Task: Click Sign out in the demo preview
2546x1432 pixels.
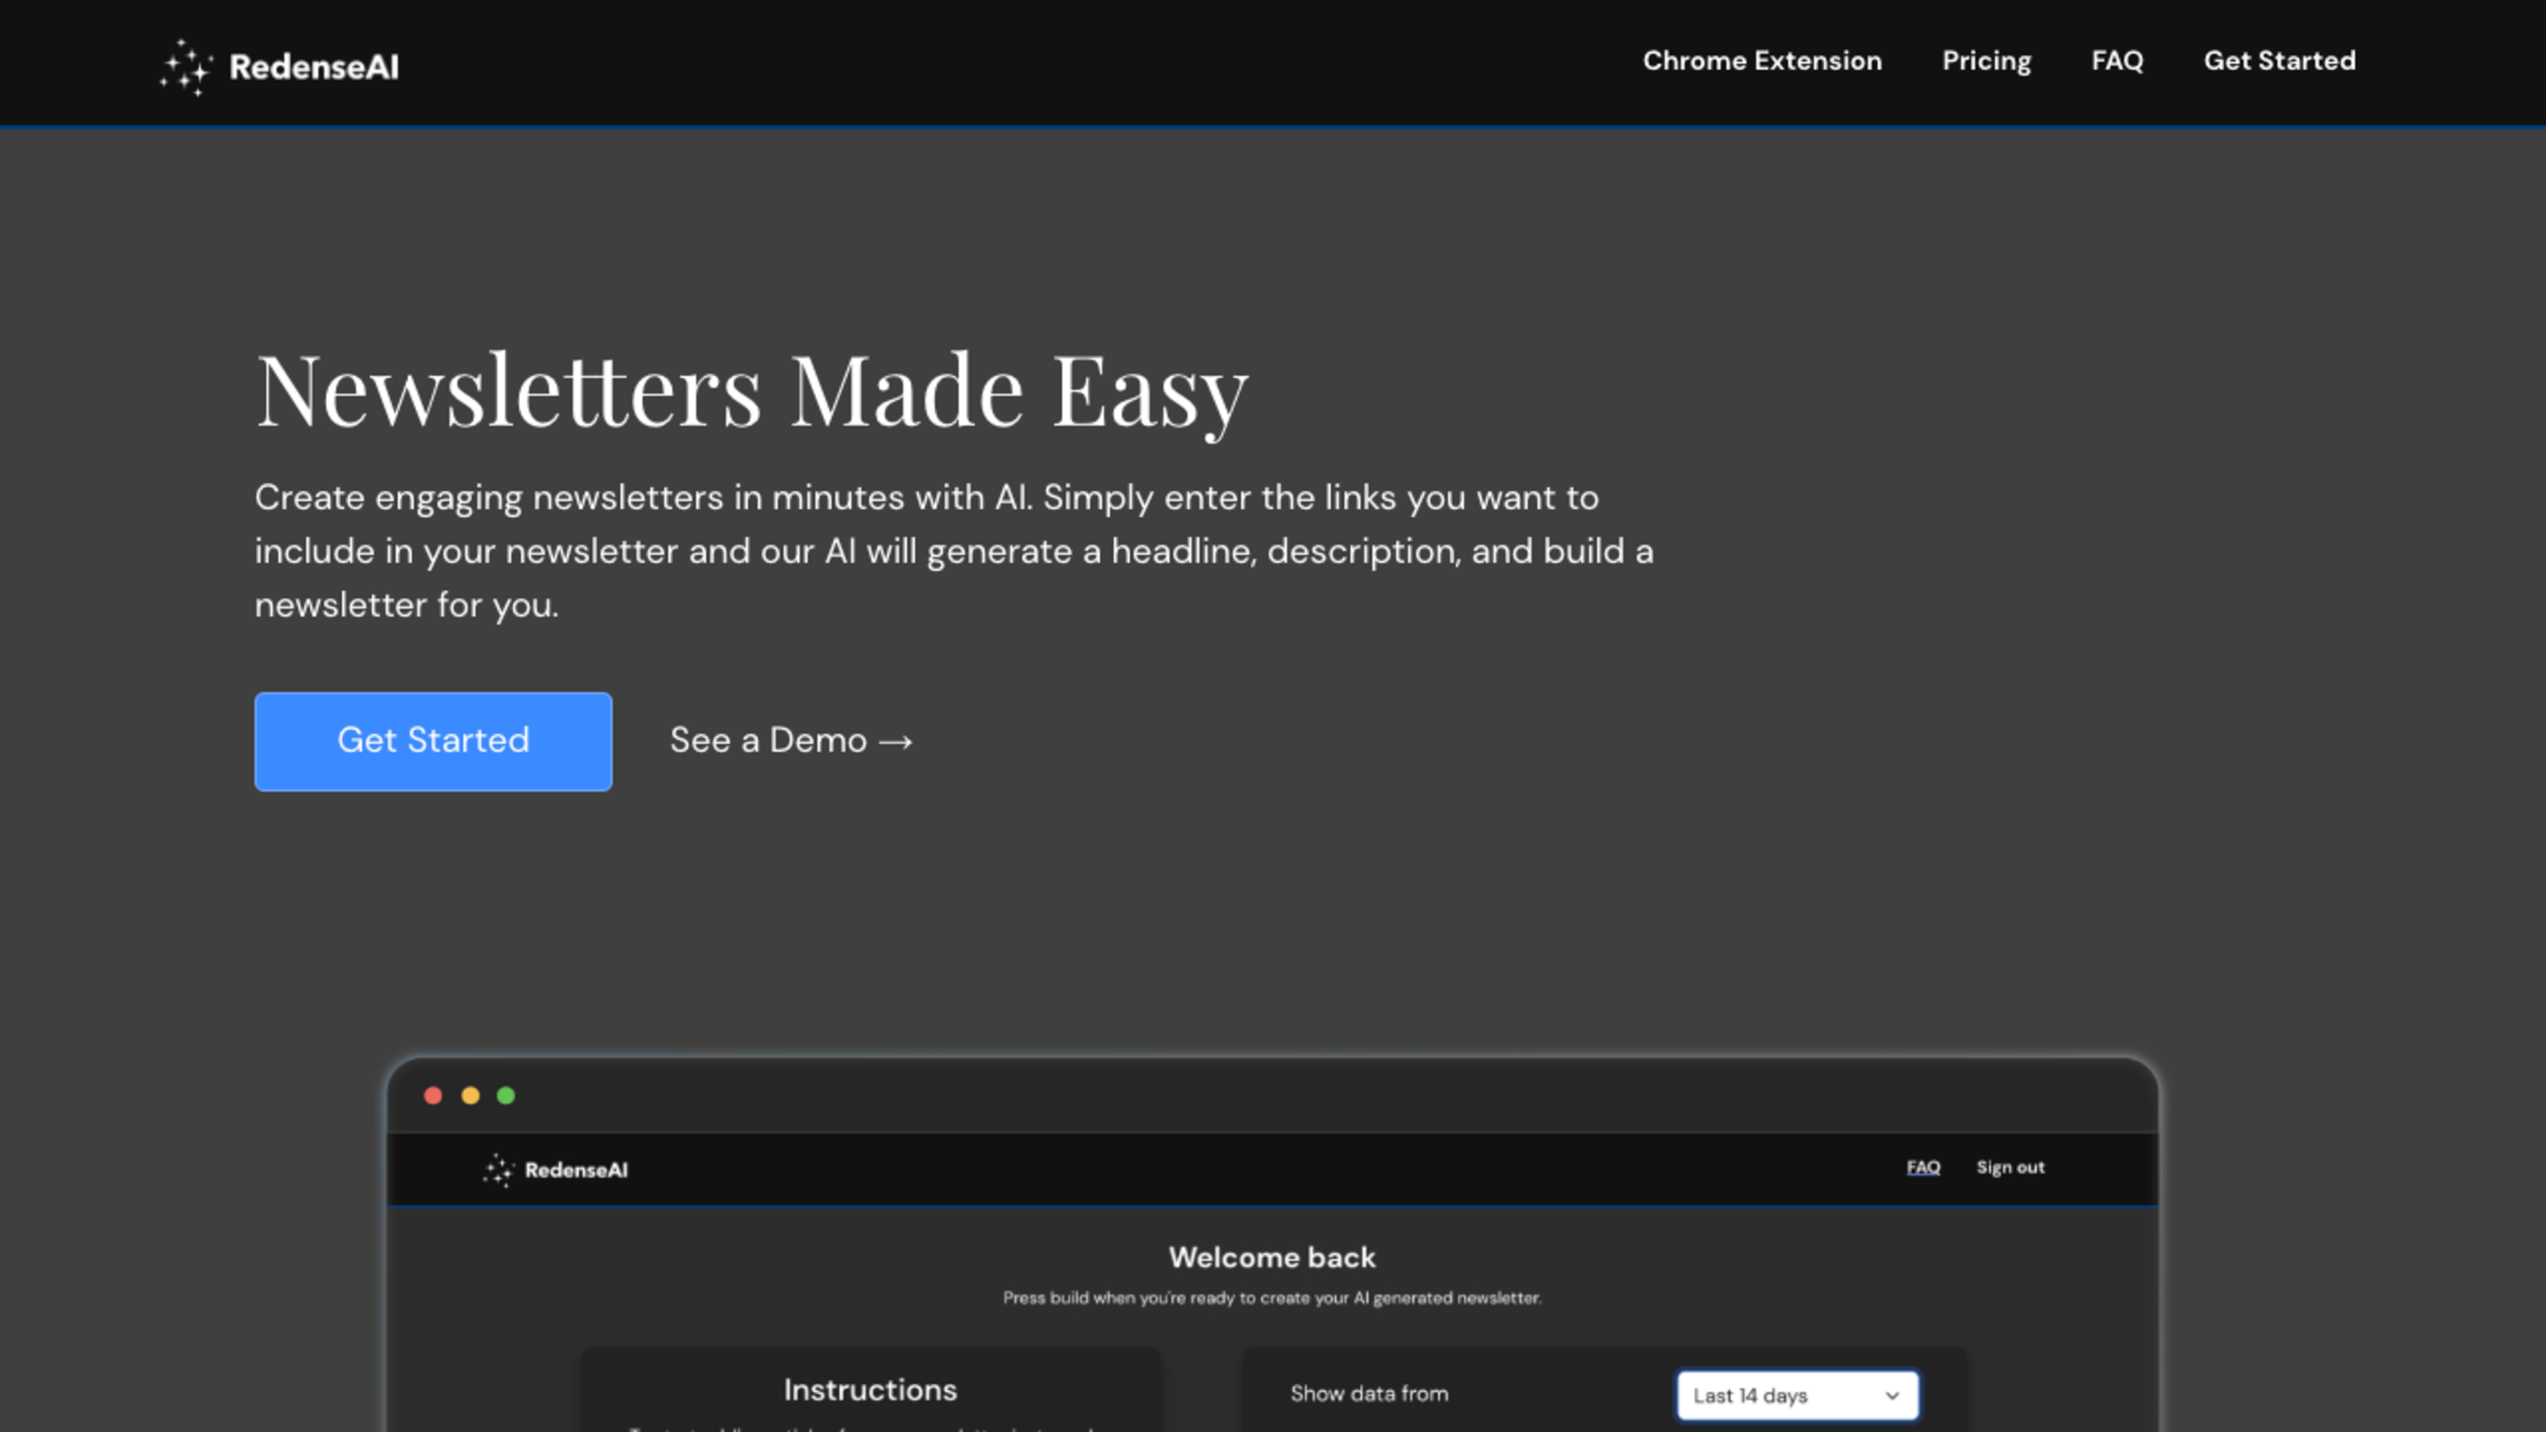Action: pyautogui.click(x=2010, y=1167)
